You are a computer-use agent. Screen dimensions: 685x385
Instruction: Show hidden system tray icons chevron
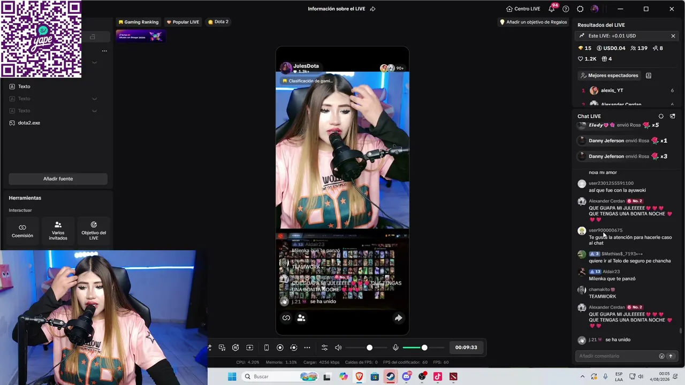tap(582, 376)
